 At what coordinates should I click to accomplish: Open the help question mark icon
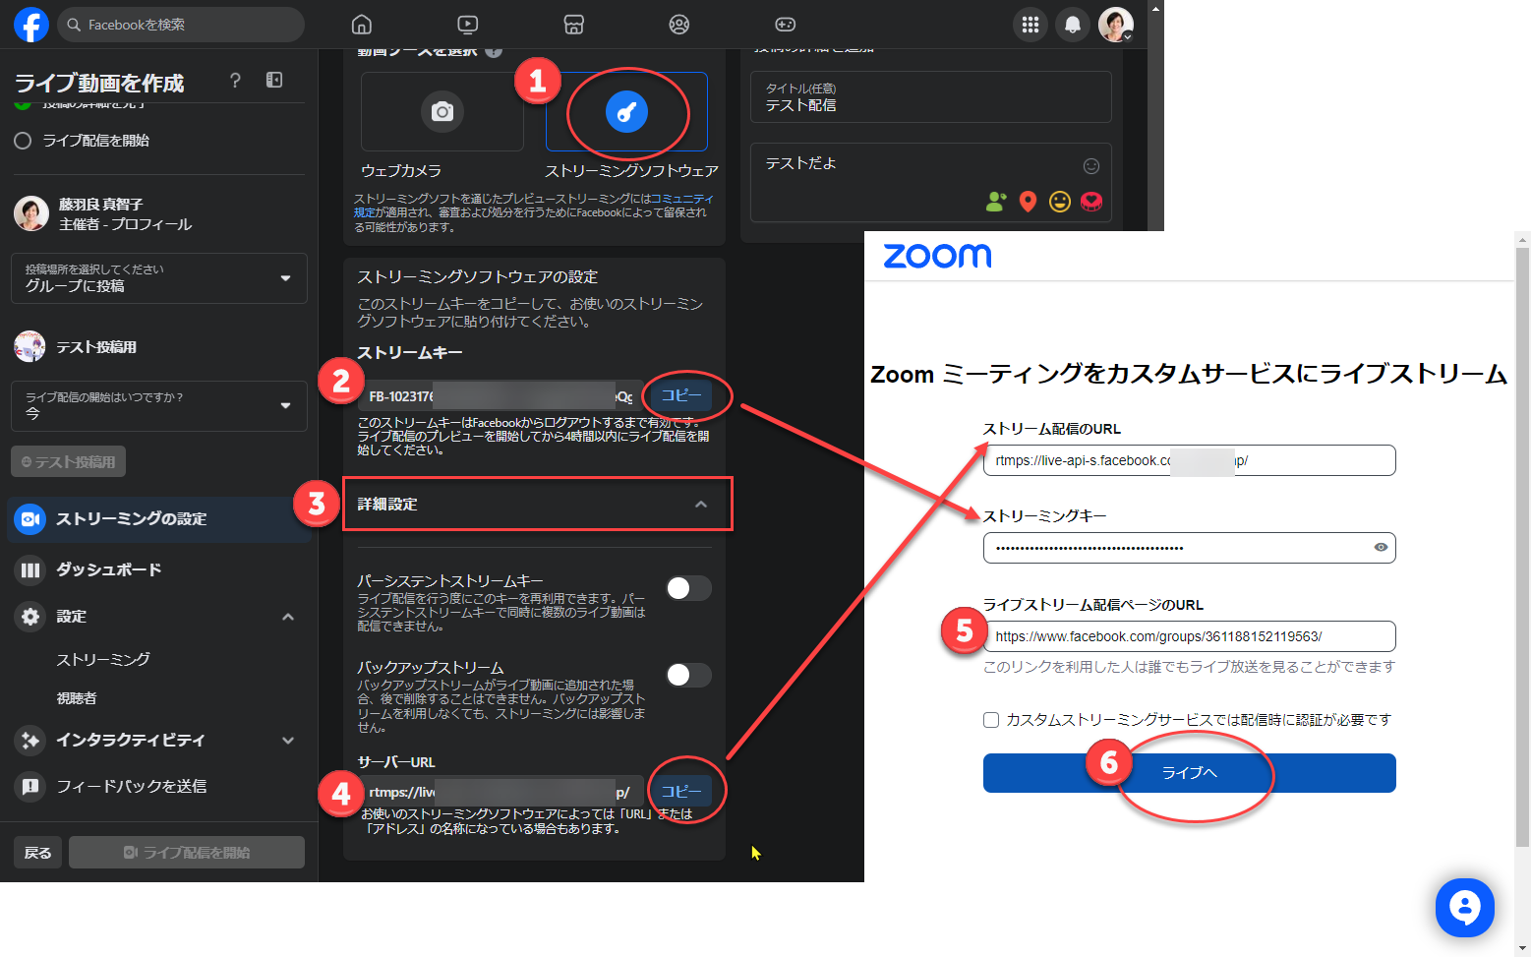pyautogui.click(x=235, y=81)
